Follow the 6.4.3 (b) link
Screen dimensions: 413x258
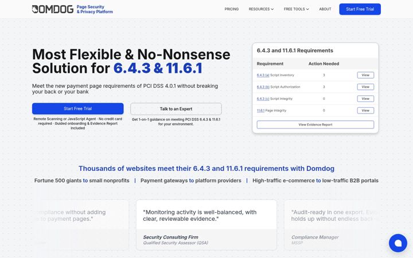point(263,87)
